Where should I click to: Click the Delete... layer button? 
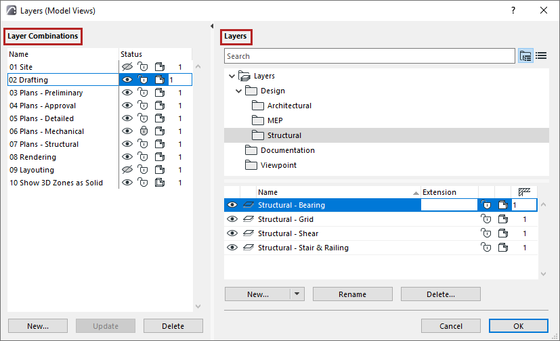pos(440,294)
